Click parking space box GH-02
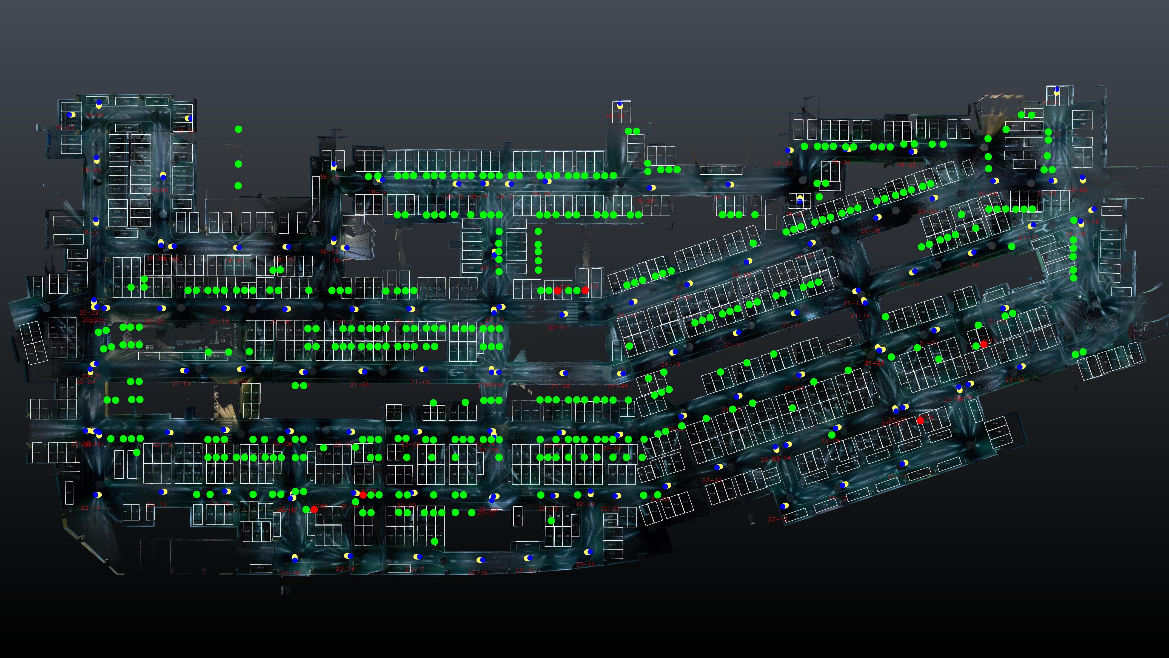Image resolution: width=1169 pixels, height=658 pixels. tap(69, 221)
